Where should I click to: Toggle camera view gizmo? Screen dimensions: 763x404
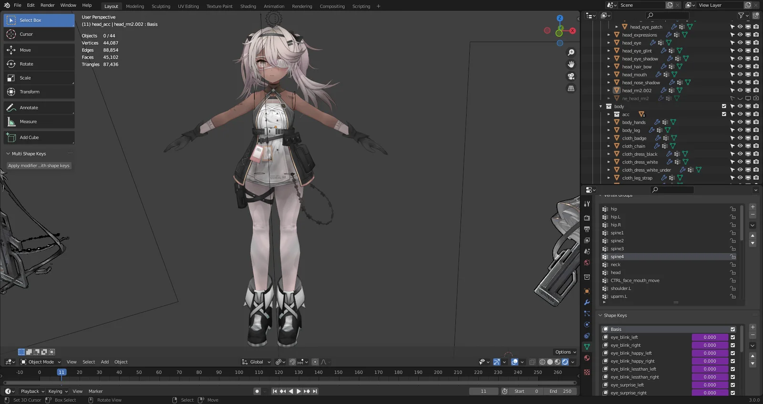coord(571,76)
